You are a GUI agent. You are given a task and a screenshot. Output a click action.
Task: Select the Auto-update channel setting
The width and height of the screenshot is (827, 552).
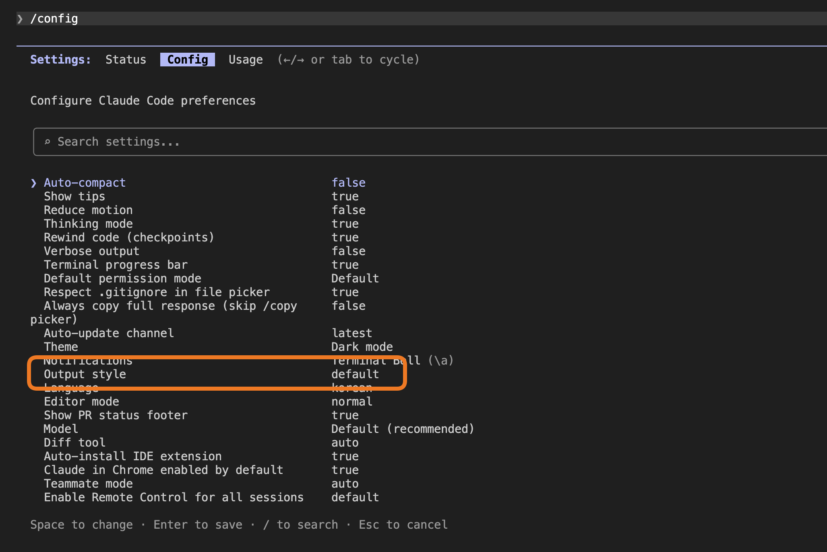click(x=109, y=333)
